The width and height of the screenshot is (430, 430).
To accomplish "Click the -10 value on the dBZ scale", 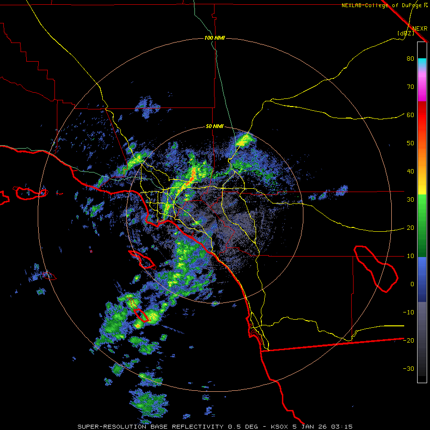I will pos(408,312).
